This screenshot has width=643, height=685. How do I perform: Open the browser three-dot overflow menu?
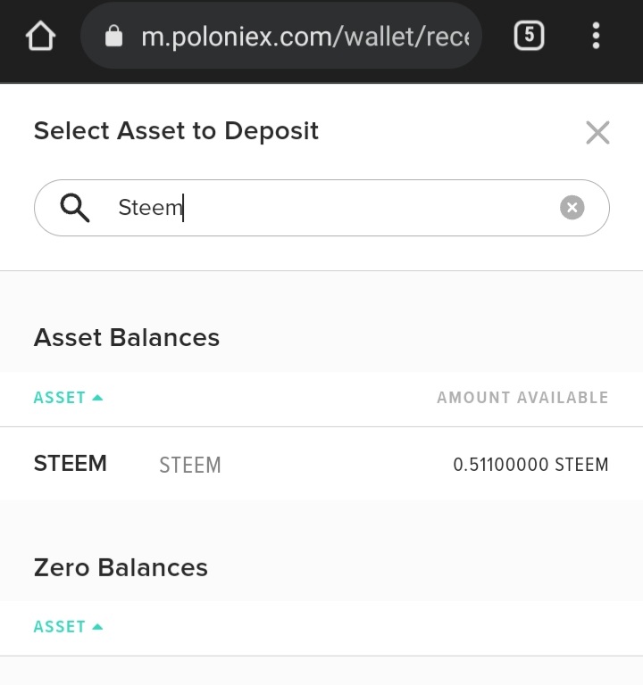coord(596,36)
